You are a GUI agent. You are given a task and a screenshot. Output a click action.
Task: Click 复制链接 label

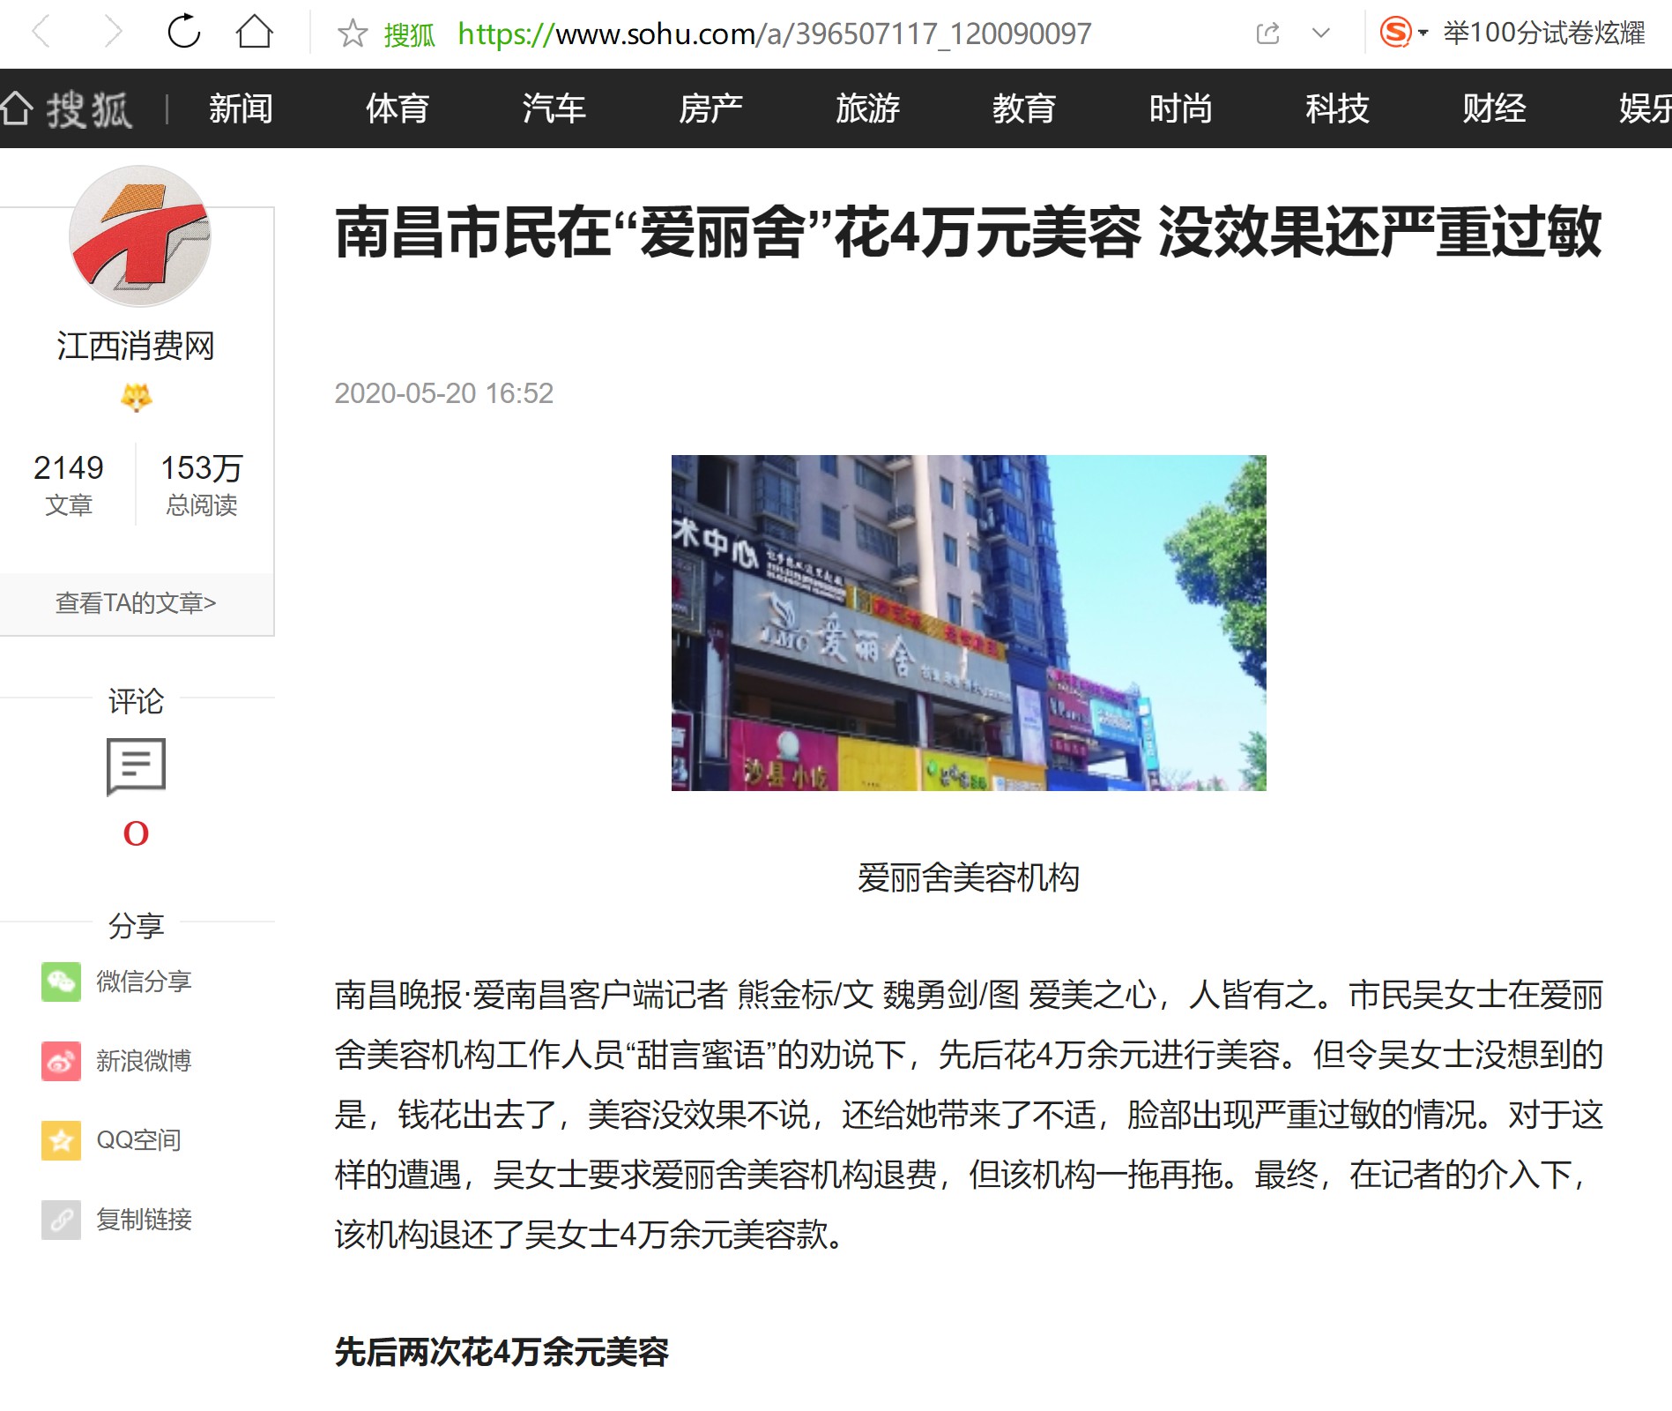click(x=144, y=1220)
